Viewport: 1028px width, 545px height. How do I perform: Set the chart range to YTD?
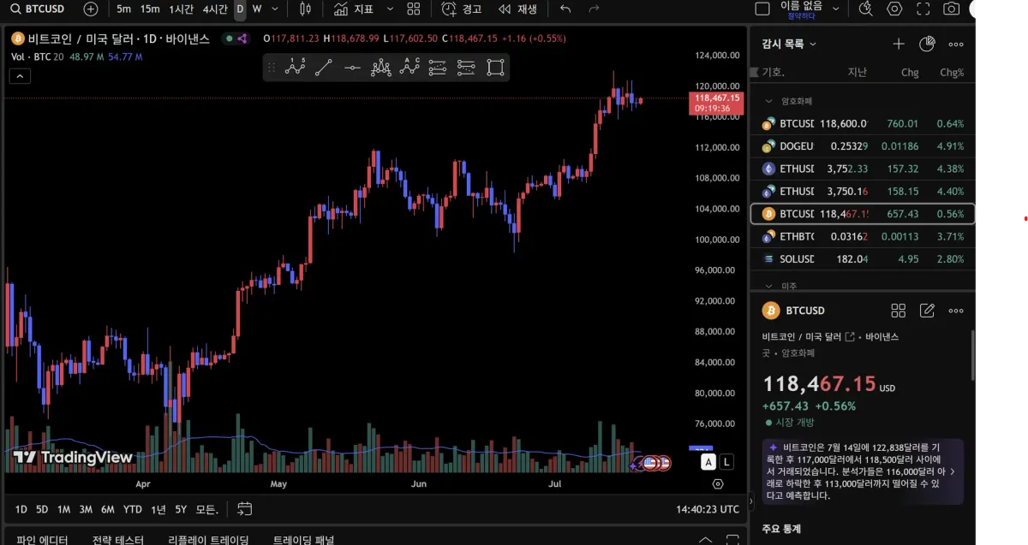[x=133, y=509]
